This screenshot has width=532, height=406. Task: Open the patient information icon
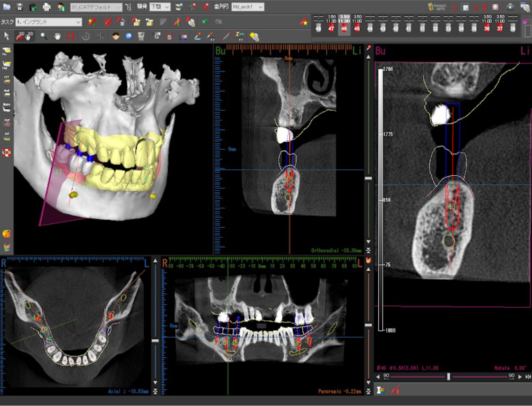(61, 7)
